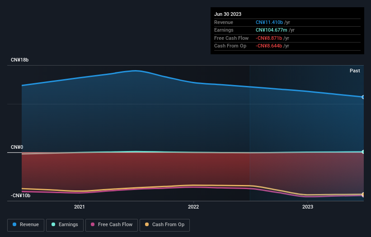Screen dimensions: 371x237
Task: Click the 2023 x-axis label
Action: point(308,207)
